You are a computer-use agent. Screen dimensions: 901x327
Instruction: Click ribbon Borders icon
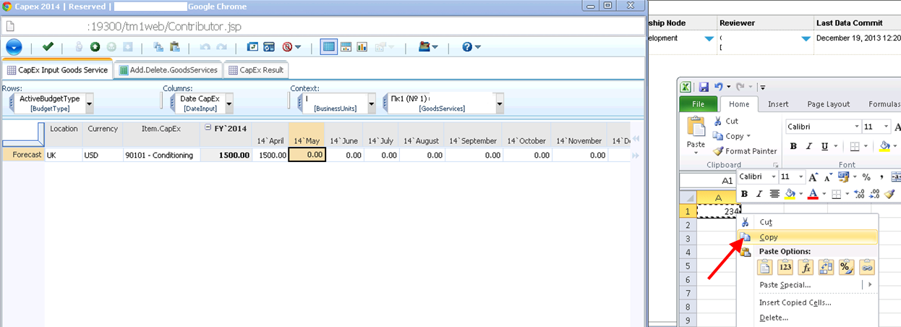click(855, 146)
